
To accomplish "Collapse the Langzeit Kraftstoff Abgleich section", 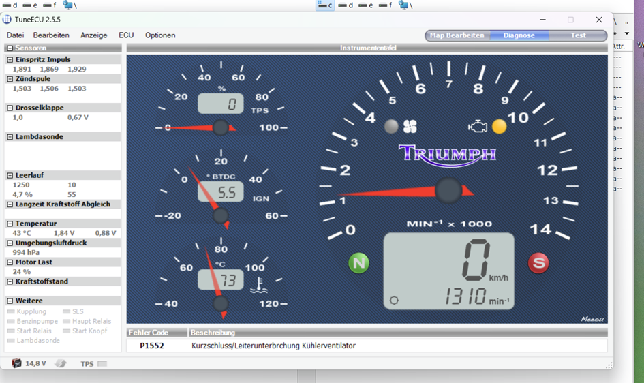I will click(x=10, y=204).
